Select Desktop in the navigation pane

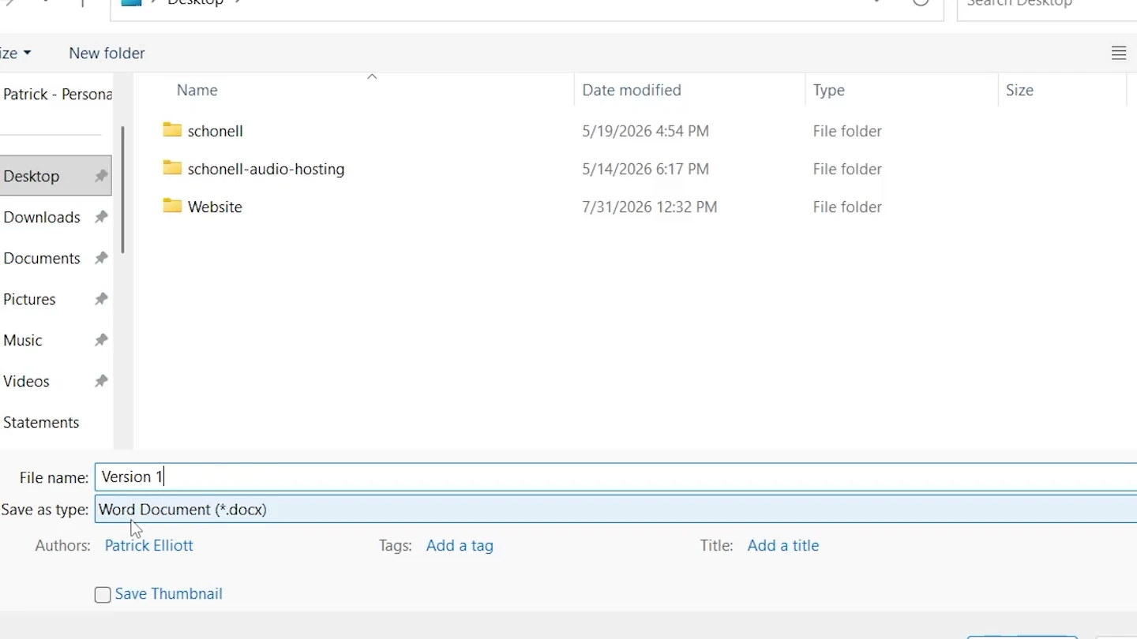tap(55, 176)
